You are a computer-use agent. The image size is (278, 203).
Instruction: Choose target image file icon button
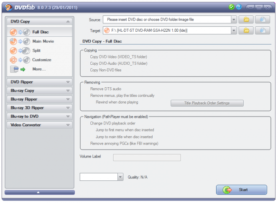point(263,30)
